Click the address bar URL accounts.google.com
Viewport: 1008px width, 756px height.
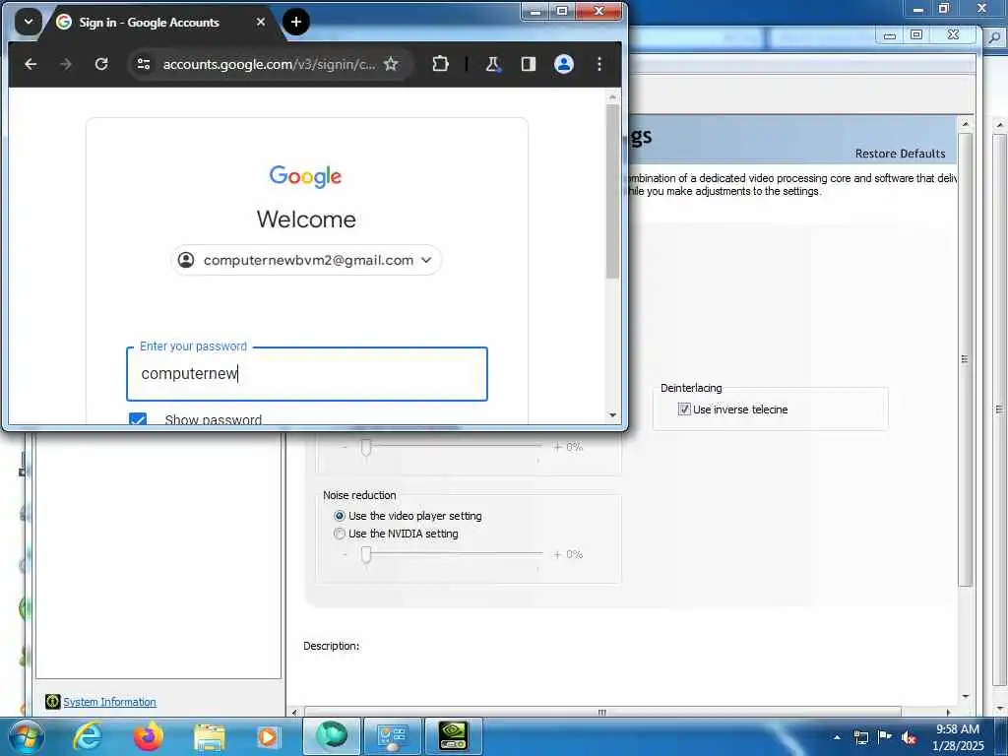[x=269, y=64]
